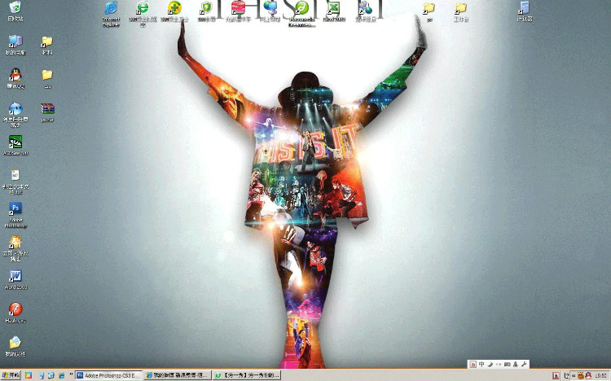The height and width of the screenshot is (381, 611).
Task: Open the folder beside the My Computer icon
Action: [47, 45]
